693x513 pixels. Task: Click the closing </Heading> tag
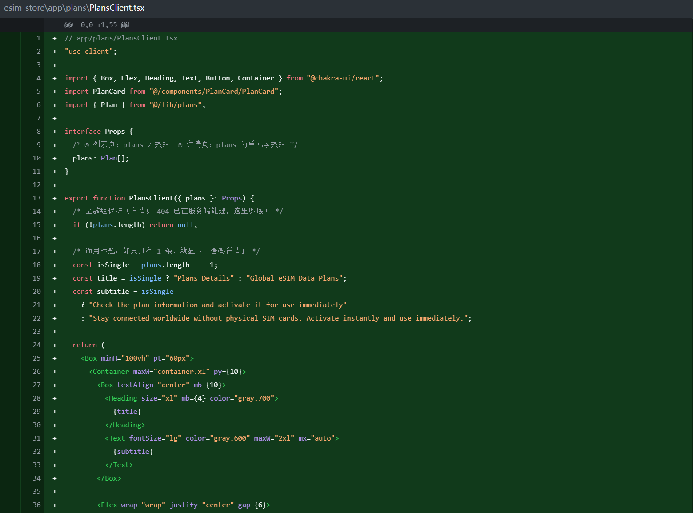[125, 425]
